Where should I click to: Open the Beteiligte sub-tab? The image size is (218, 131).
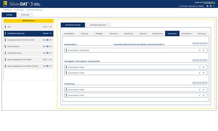(99, 34)
